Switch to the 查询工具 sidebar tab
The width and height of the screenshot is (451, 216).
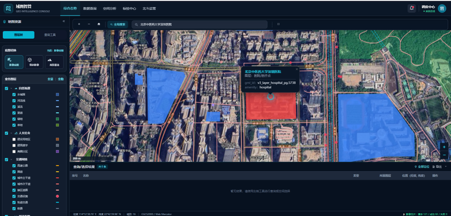pyautogui.click(x=50, y=35)
